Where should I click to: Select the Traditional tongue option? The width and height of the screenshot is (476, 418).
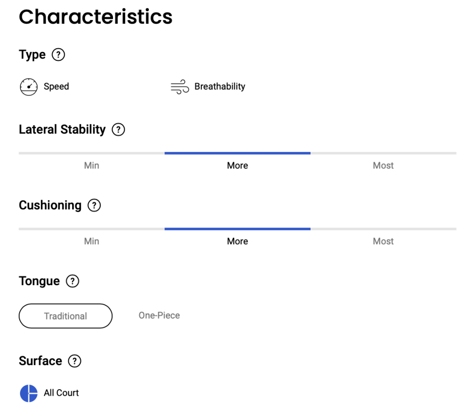[66, 316]
